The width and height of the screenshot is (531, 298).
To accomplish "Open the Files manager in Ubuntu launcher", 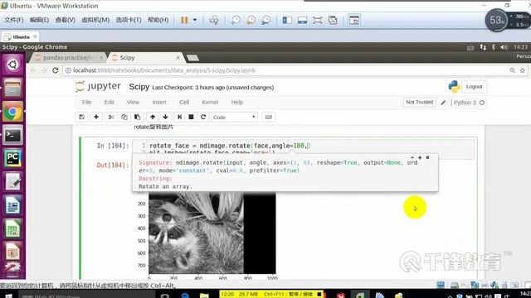I will click(13, 88).
